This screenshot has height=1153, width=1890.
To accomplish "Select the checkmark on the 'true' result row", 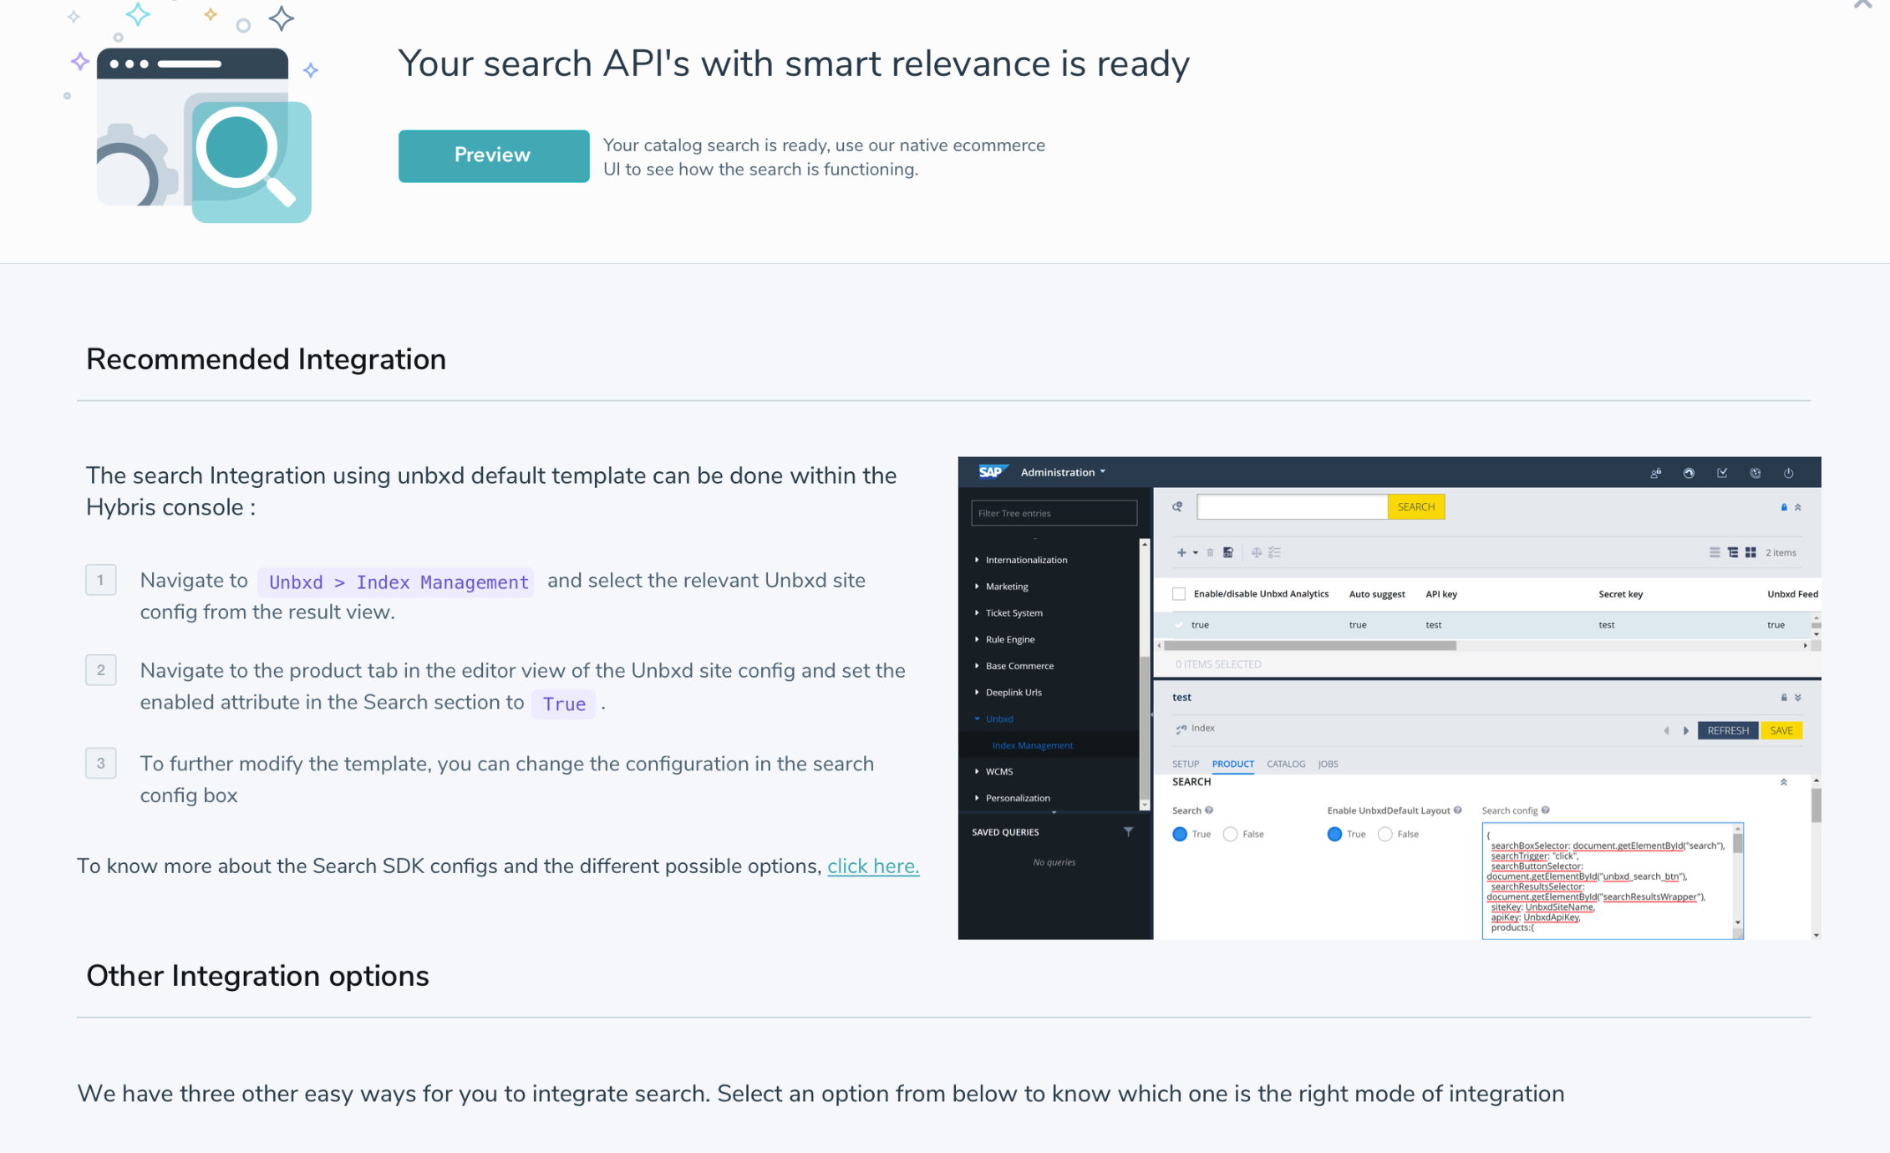I will [1179, 625].
